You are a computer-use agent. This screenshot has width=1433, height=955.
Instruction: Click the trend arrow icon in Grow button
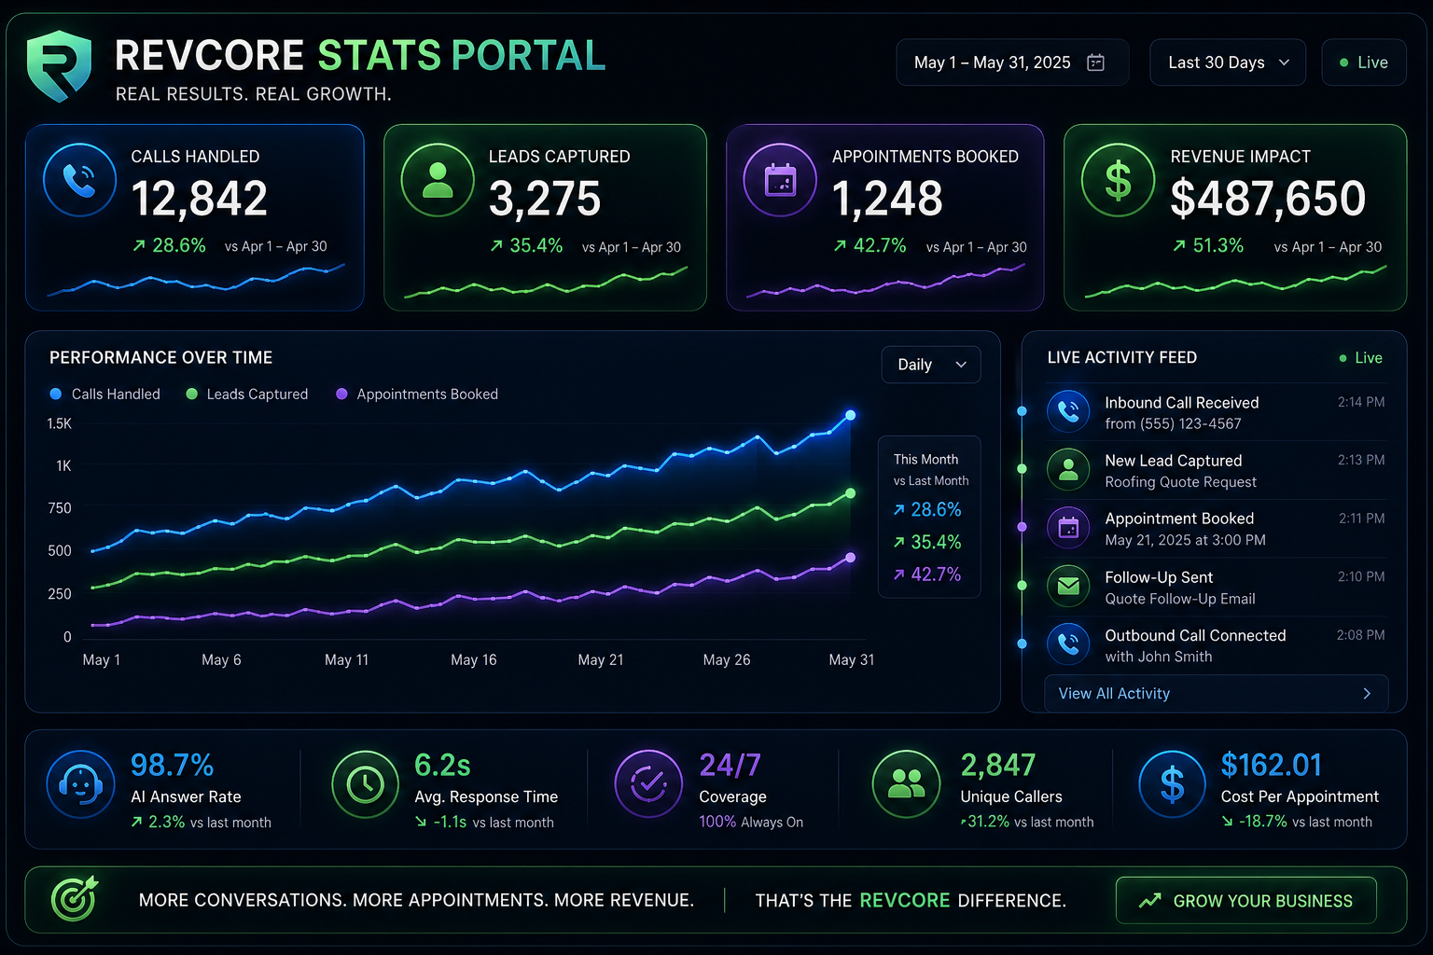pos(1150,901)
